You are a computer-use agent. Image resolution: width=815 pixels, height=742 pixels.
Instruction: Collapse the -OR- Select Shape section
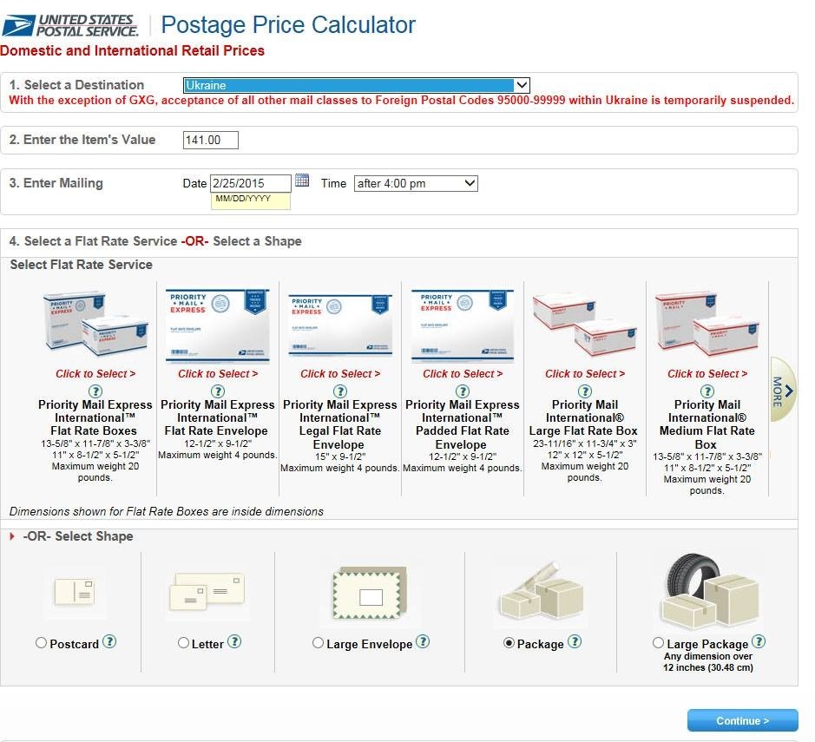[x=12, y=536]
